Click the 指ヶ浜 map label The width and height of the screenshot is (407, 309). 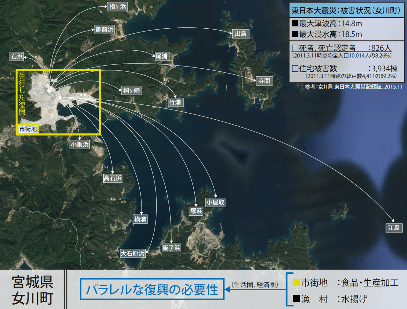click(x=117, y=6)
